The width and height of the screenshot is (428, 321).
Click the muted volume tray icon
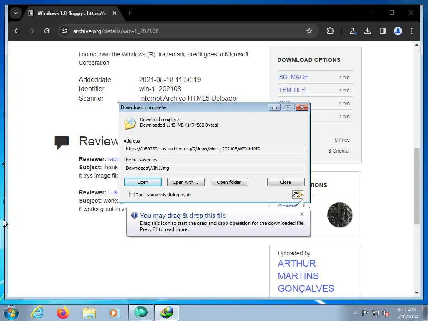coord(386,313)
